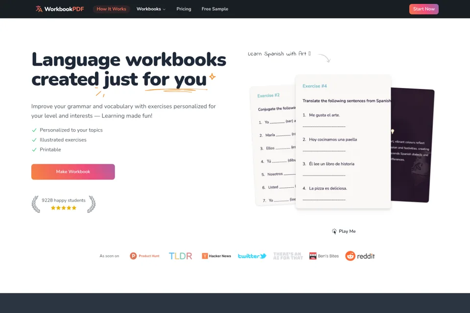Click the TLDR logo
This screenshot has height=313, width=470.
click(x=180, y=256)
